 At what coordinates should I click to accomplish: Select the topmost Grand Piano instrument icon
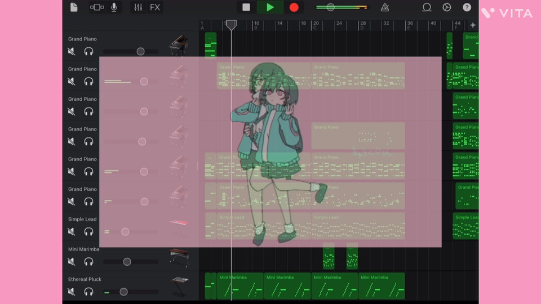click(179, 46)
